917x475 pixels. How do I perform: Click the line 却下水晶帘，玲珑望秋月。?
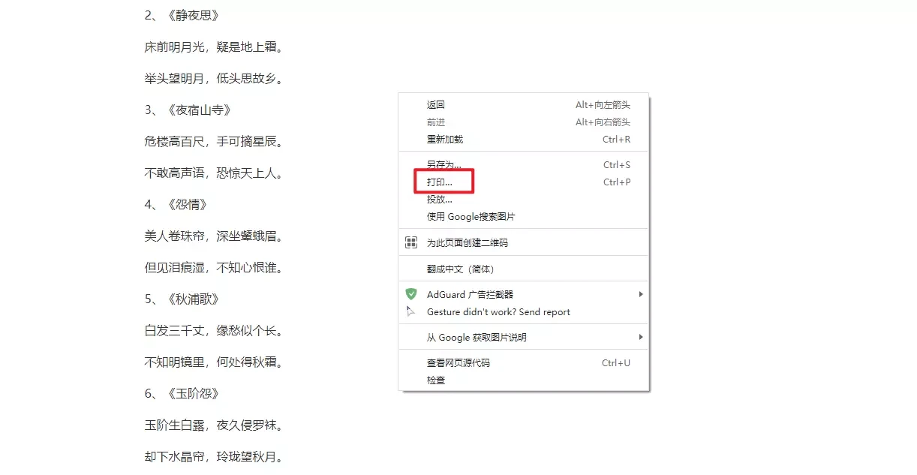215,456
